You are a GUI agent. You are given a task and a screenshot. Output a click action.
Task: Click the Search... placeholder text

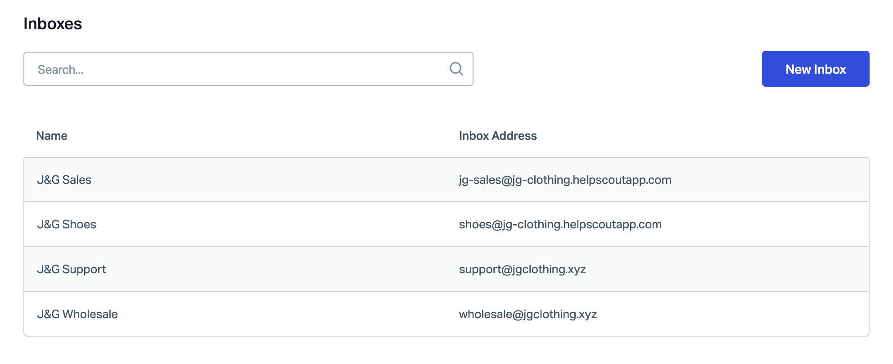coord(60,70)
